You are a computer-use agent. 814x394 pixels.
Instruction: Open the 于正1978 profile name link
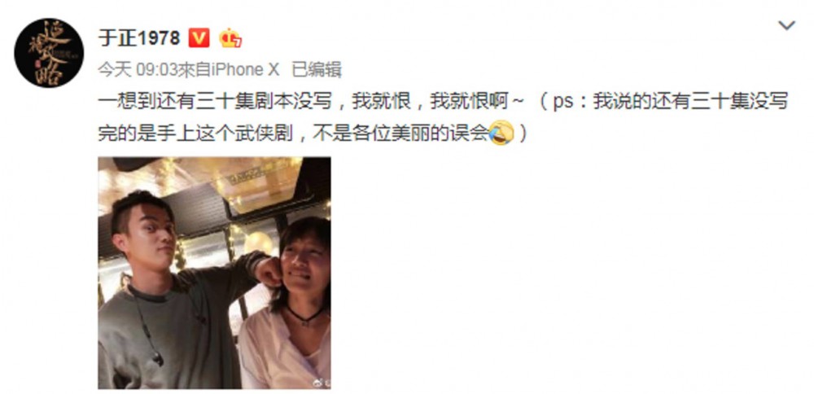[x=139, y=38]
